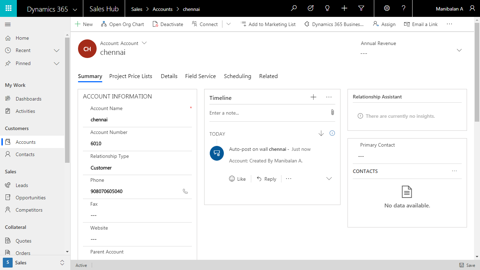Click the phone call icon beside number
The height and width of the screenshot is (270, 480).
coord(186,191)
